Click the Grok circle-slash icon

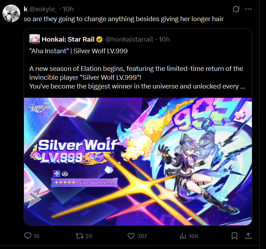point(236,9)
